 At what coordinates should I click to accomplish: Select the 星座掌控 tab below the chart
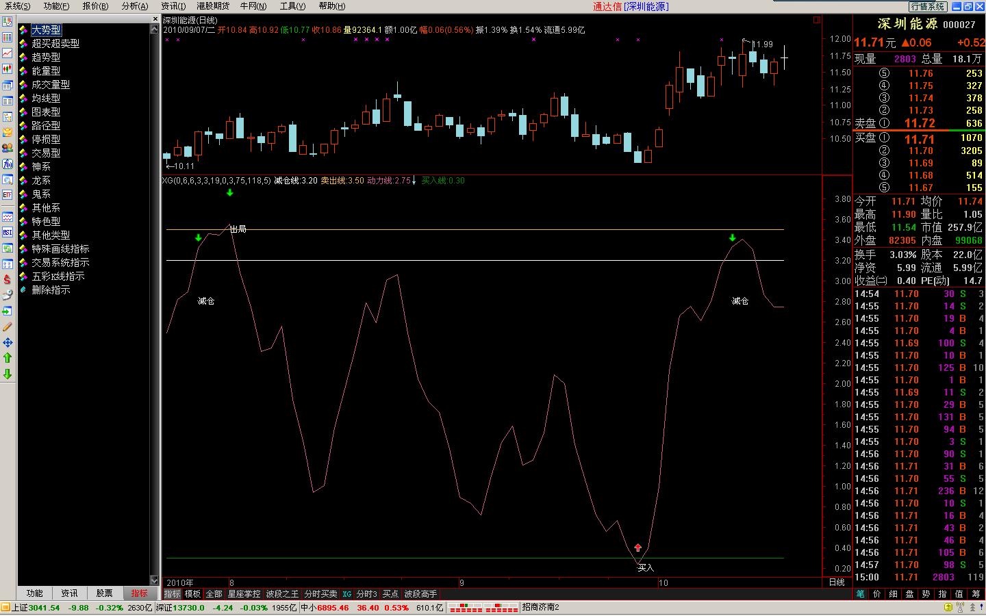[x=244, y=594]
